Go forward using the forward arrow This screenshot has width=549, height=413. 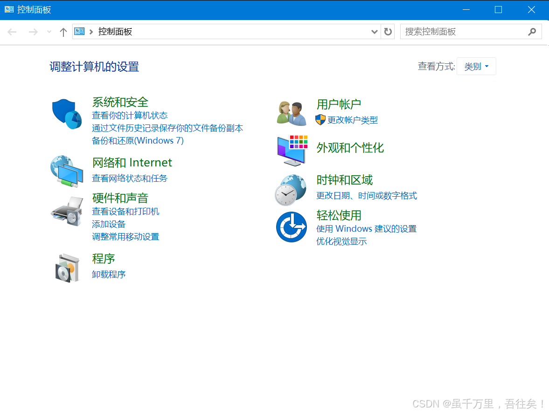(33, 32)
